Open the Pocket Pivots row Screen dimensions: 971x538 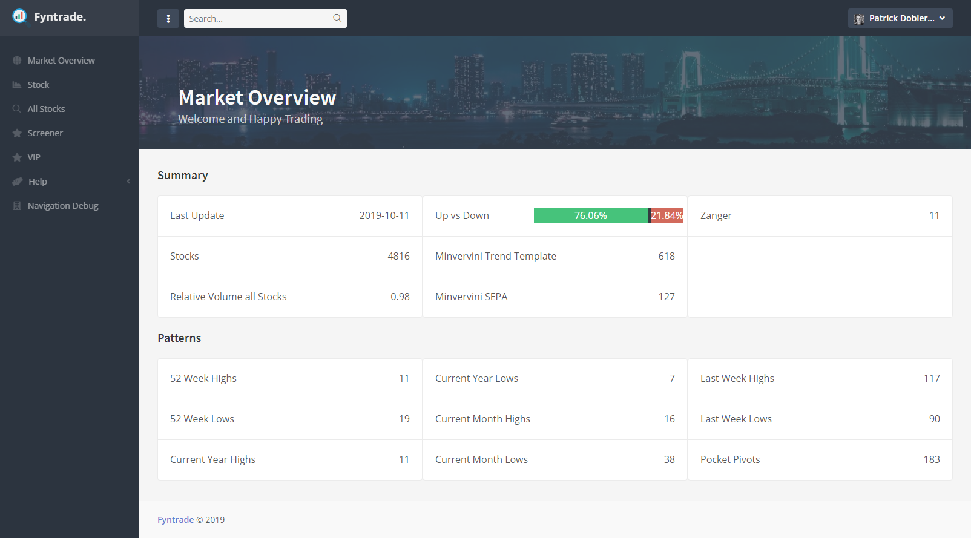point(820,460)
